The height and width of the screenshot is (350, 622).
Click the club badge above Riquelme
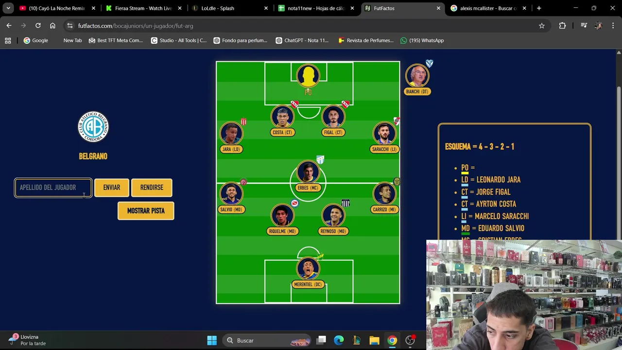coord(294,203)
